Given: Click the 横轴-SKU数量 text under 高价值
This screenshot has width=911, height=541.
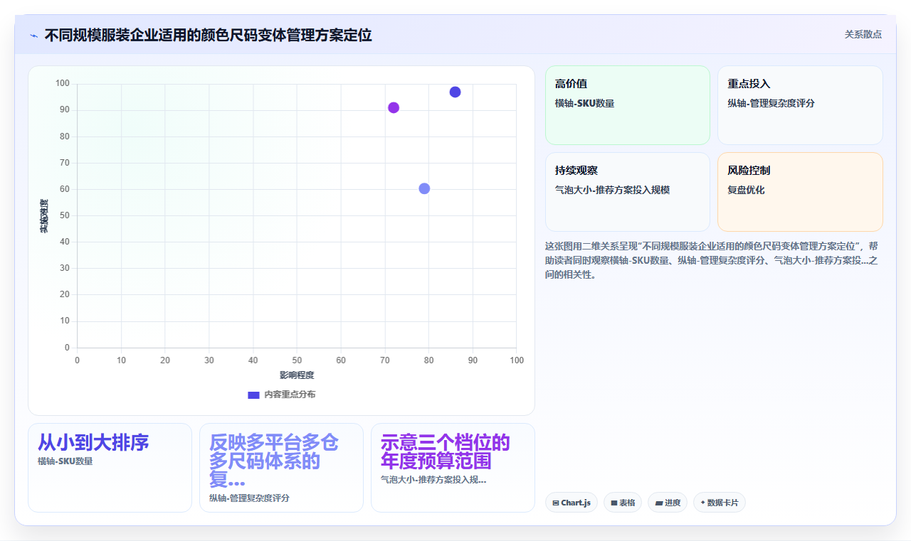Looking at the screenshot, I should click(584, 103).
